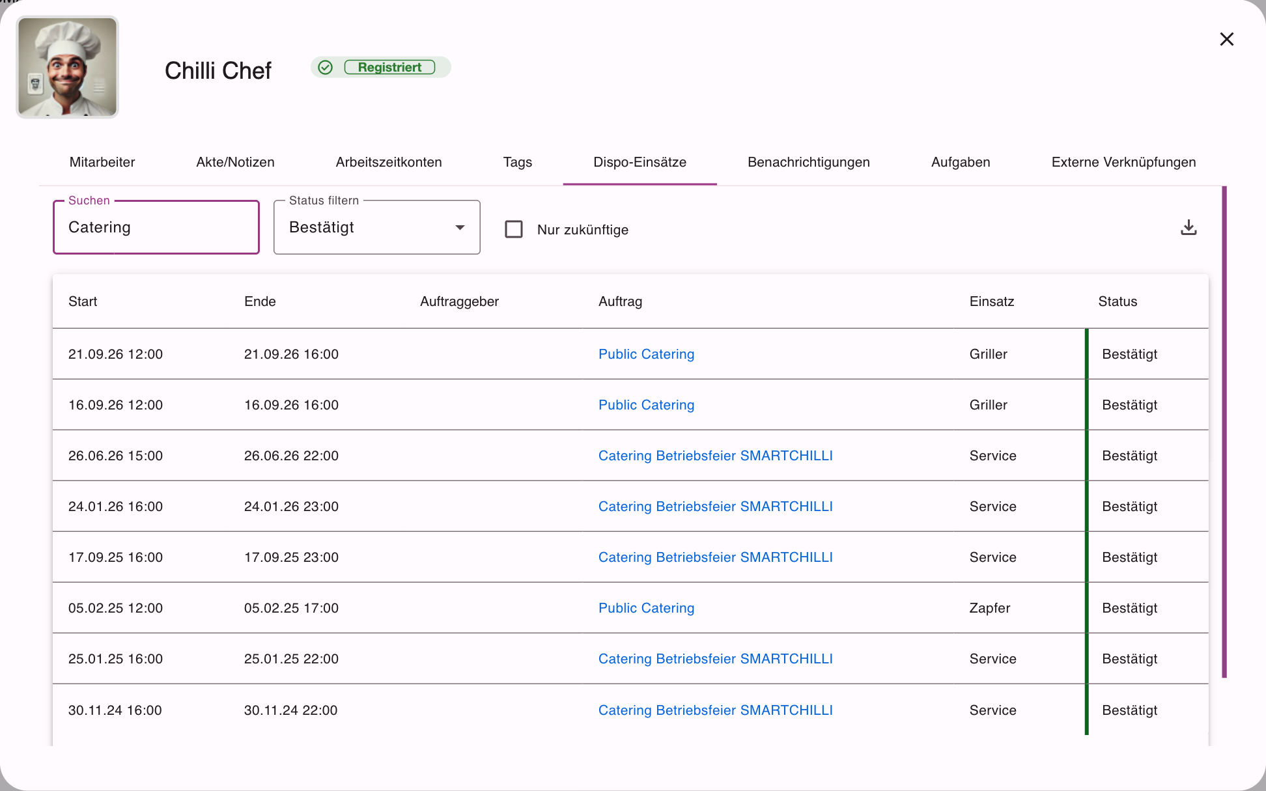The height and width of the screenshot is (791, 1266).
Task: Expand the Status filtern dropdown
Action: pyautogui.click(x=377, y=227)
